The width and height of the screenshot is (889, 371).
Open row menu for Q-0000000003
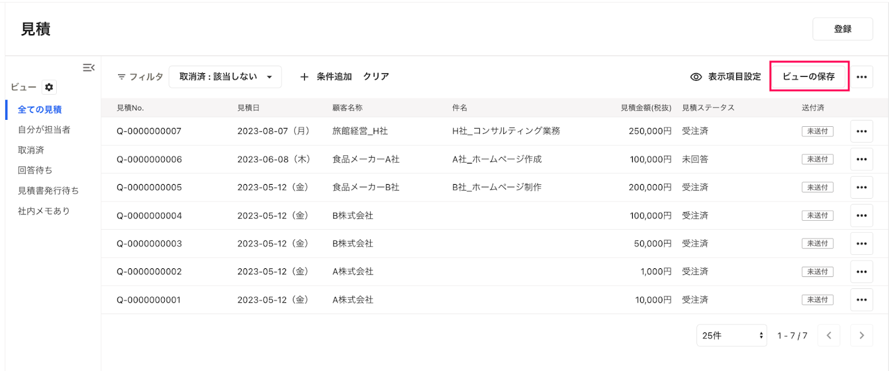coord(862,244)
